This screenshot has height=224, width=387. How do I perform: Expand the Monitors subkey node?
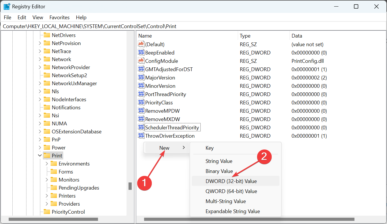click(x=47, y=180)
